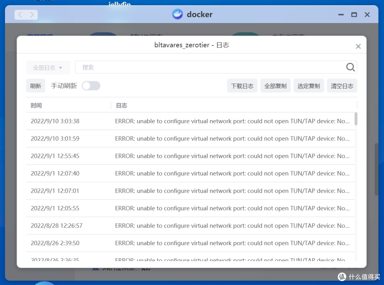Minimize the docker window
The height and width of the screenshot is (285, 384).
341,15
